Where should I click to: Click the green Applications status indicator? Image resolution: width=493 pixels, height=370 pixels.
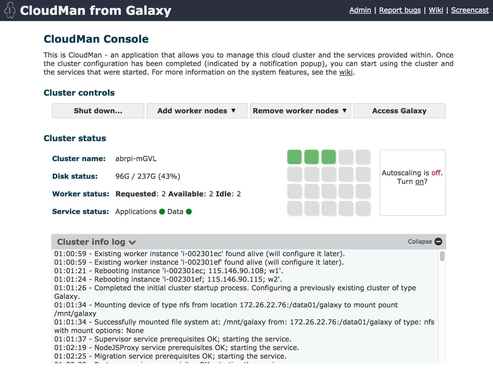coord(162,211)
